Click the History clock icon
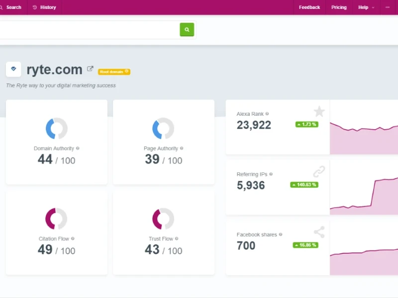The width and height of the screenshot is (398, 298). point(35,7)
